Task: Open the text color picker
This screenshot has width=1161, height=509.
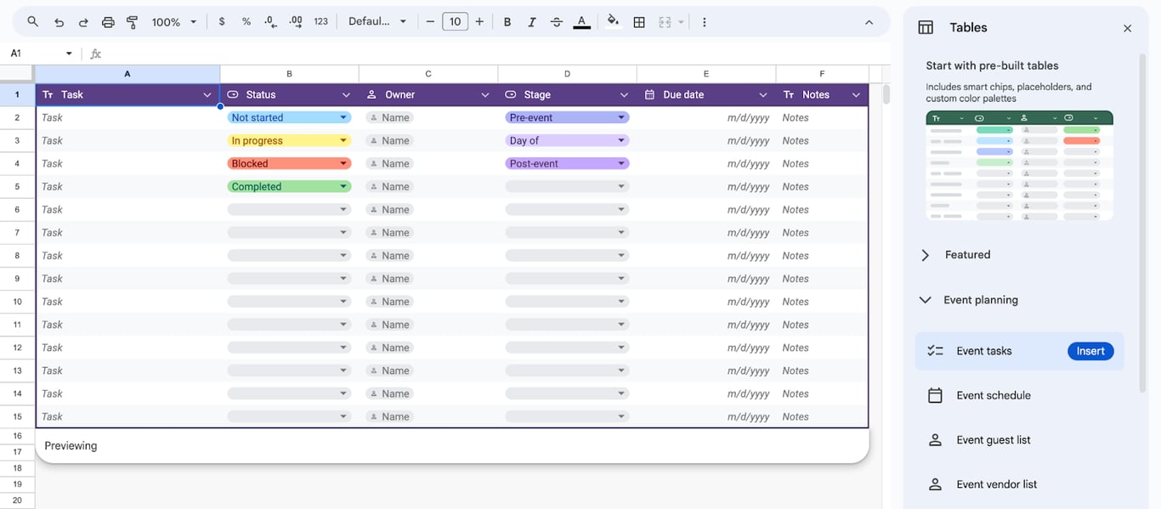Action: [x=581, y=22]
